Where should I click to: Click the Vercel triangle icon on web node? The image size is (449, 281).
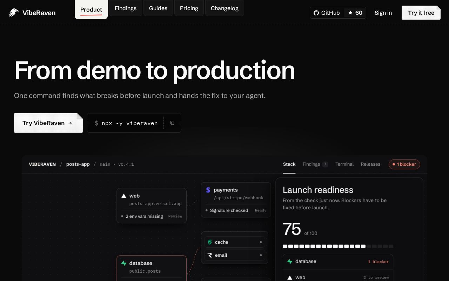(x=124, y=196)
